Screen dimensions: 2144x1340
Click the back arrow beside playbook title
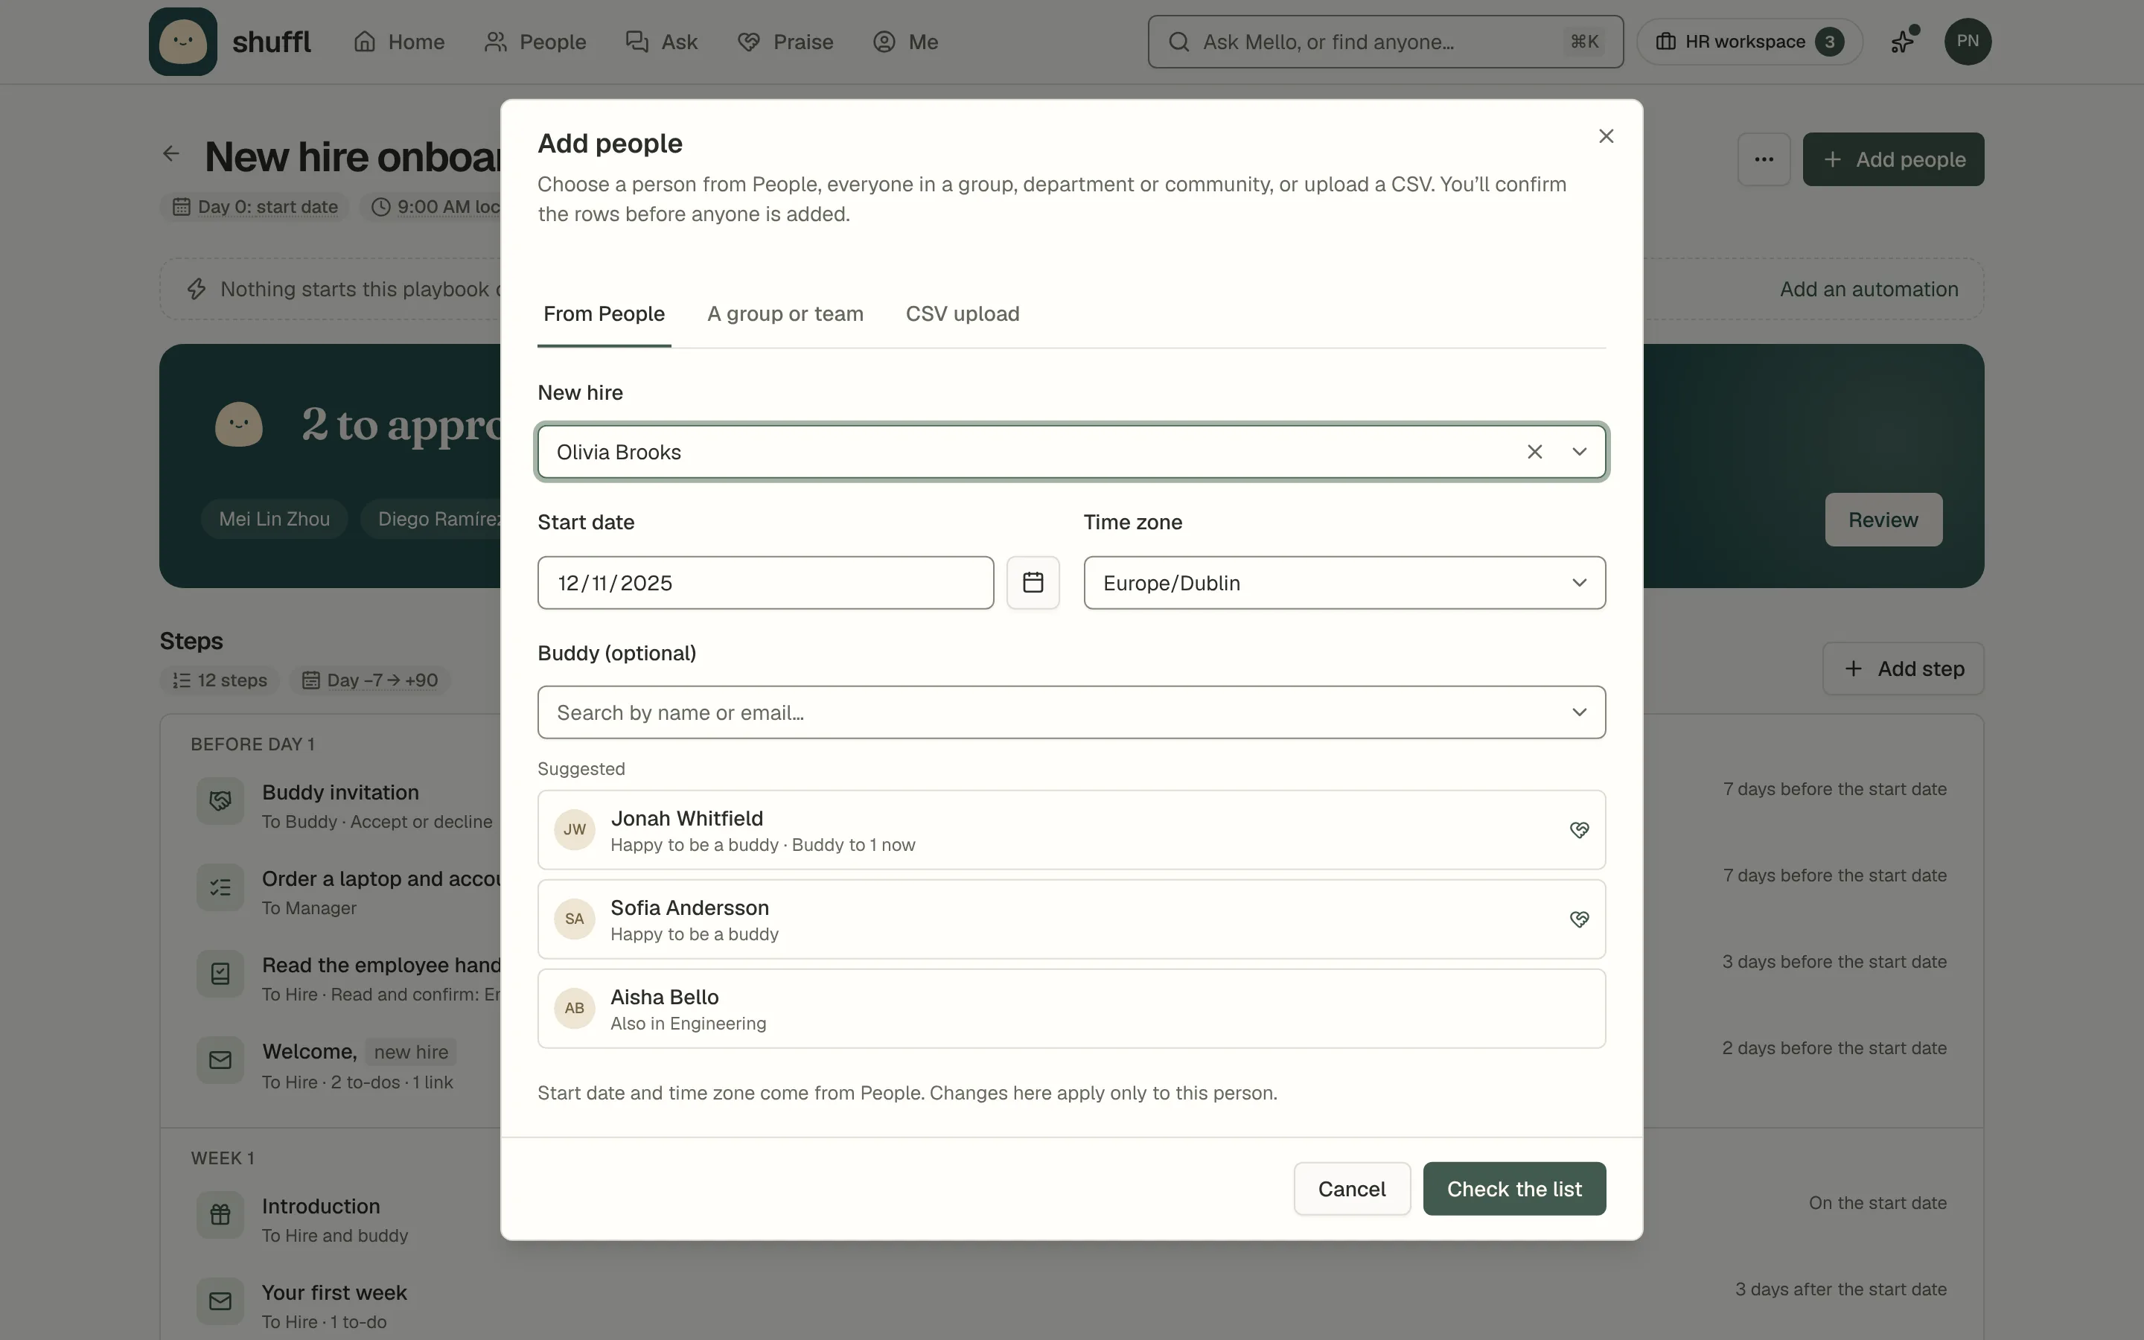171,154
